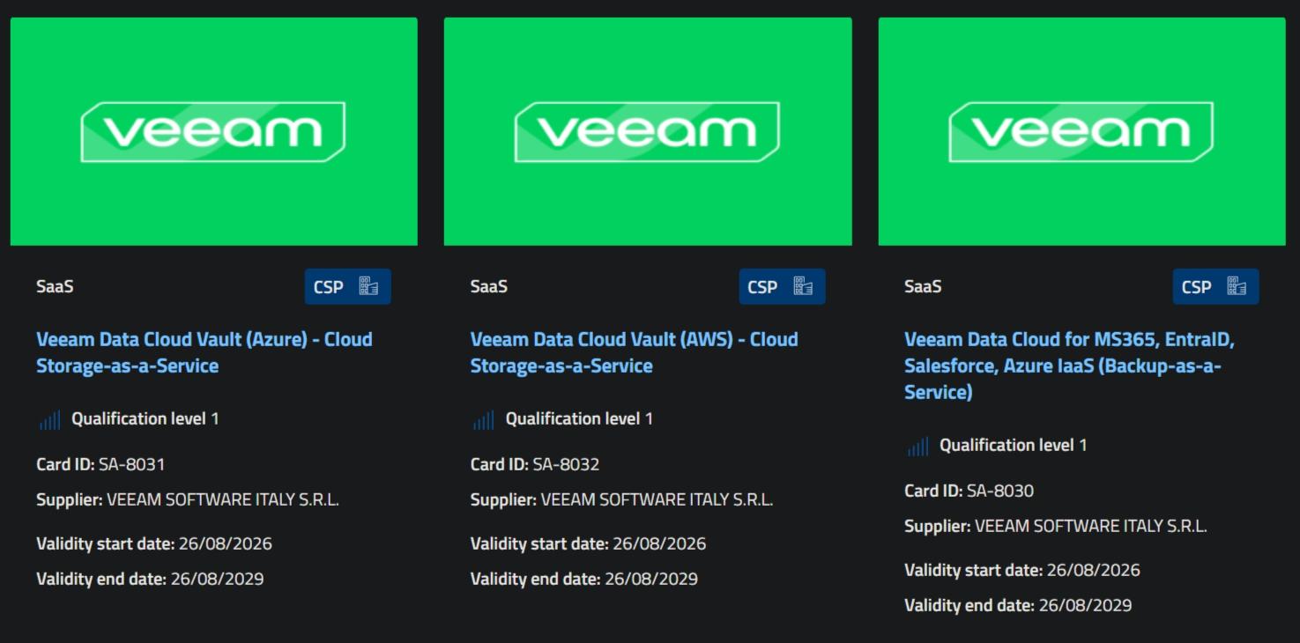Click qualification level bars icon on Azure card
Screen dimensions: 1300x643
(x=49, y=420)
